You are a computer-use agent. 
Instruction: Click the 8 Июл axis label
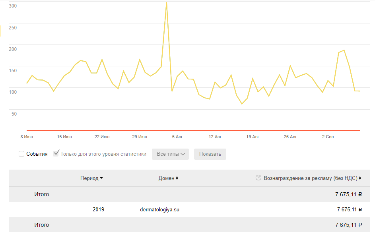(27, 137)
